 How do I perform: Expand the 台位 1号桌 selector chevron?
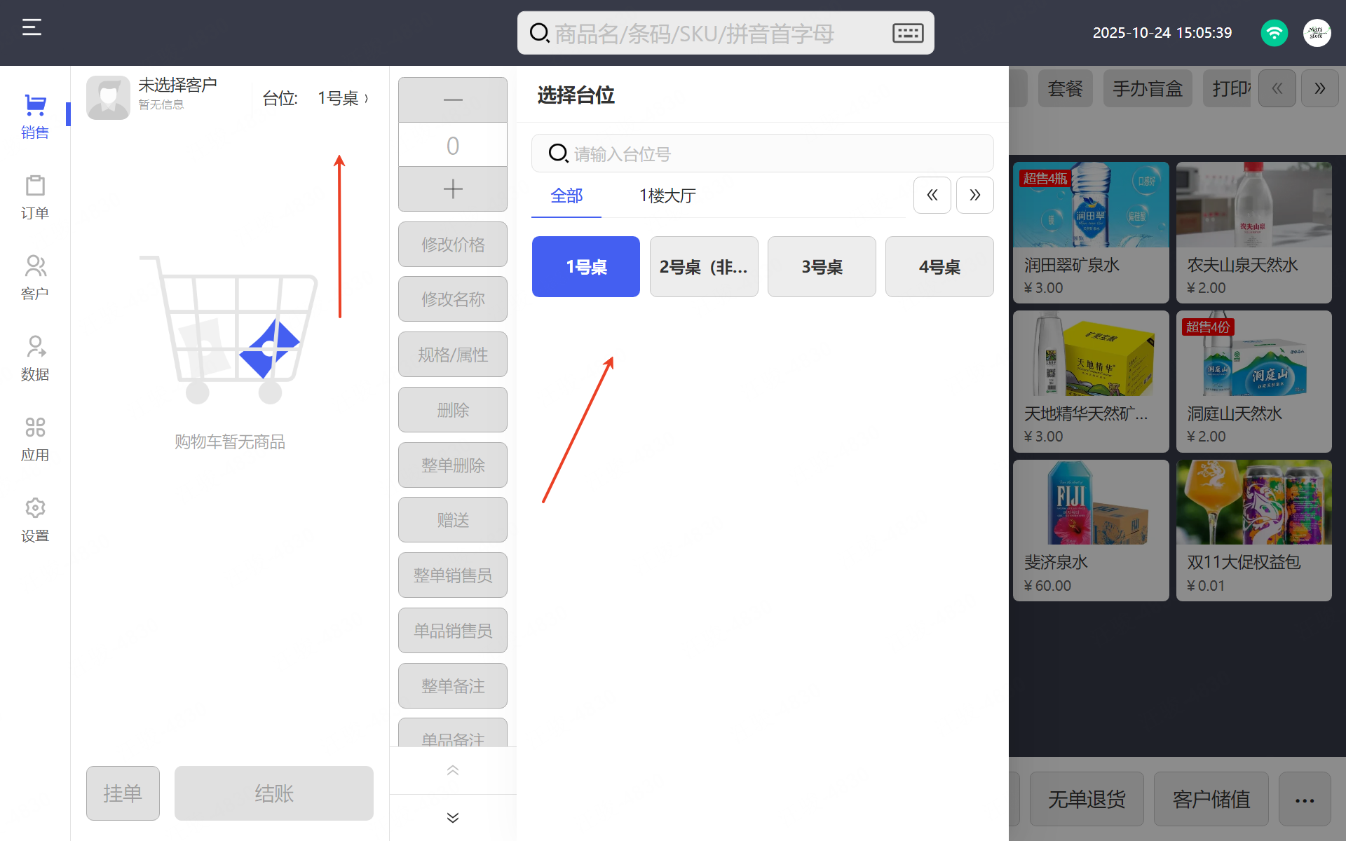365,98
